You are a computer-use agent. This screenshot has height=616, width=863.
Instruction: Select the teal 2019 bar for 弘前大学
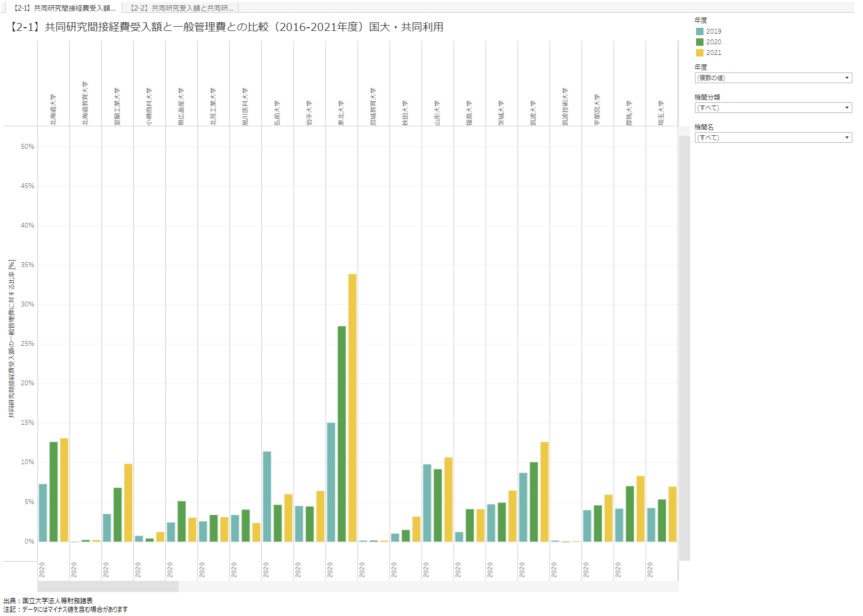pyautogui.click(x=267, y=497)
